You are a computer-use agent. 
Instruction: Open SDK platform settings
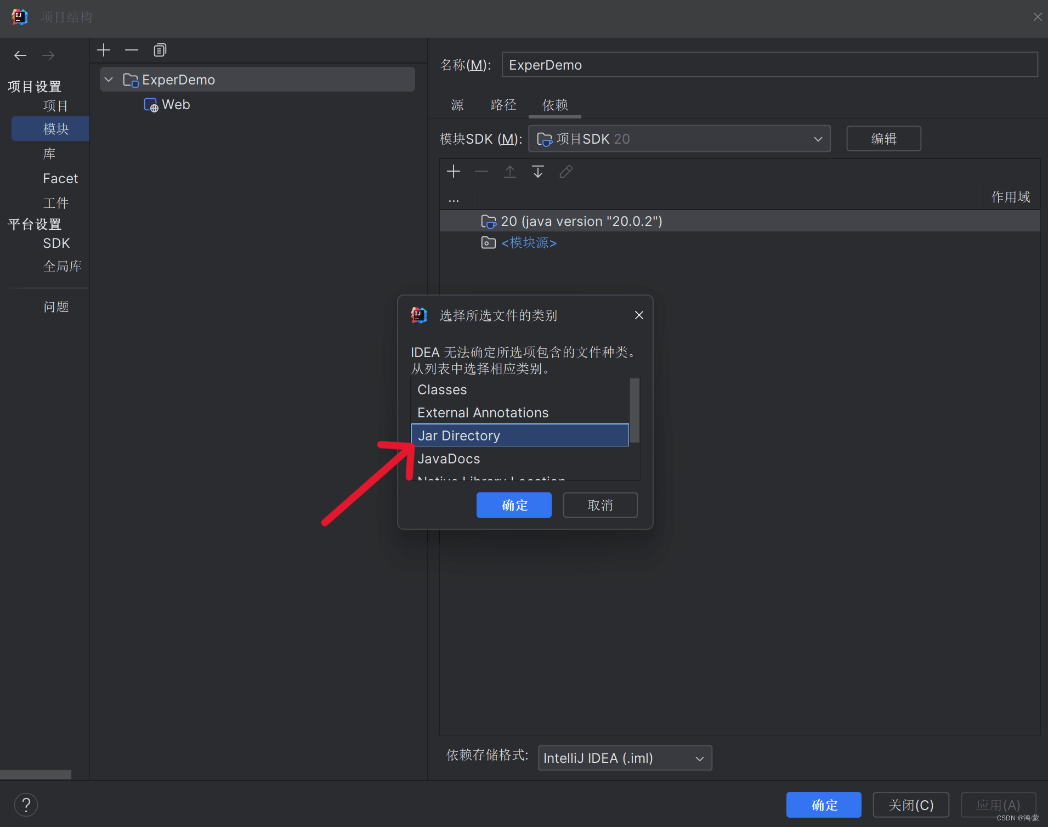click(56, 243)
